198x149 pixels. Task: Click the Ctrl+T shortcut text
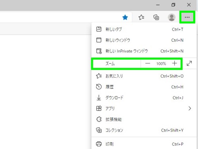pos(177,29)
